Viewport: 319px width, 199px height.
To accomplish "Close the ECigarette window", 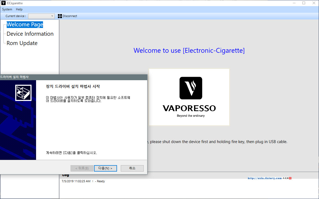I will click(314, 3).
